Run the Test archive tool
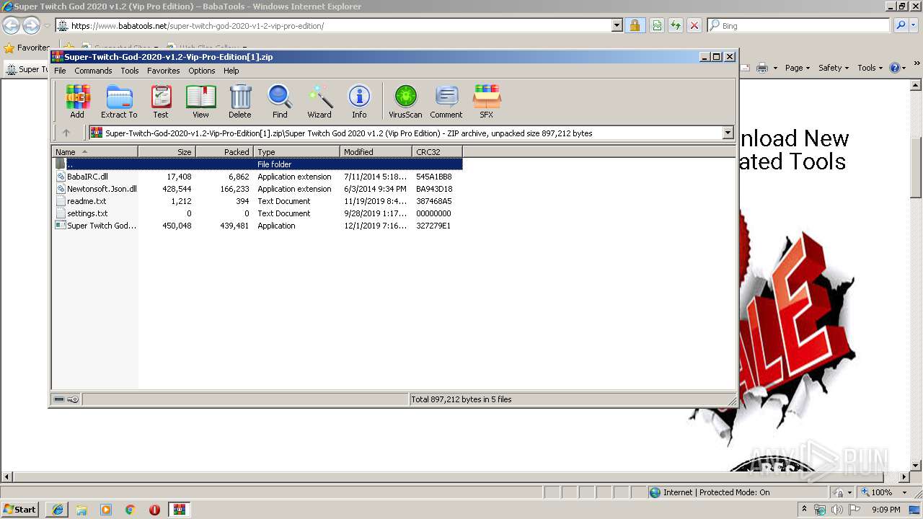 (161, 101)
